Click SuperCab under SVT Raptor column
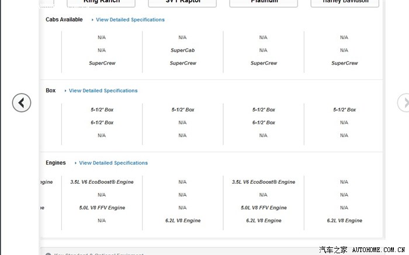 tap(182, 50)
